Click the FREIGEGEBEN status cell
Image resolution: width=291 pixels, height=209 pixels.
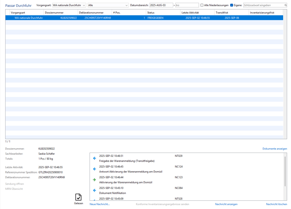[x=155, y=18]
